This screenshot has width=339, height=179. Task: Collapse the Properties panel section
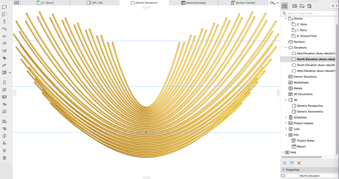[283, 170]
